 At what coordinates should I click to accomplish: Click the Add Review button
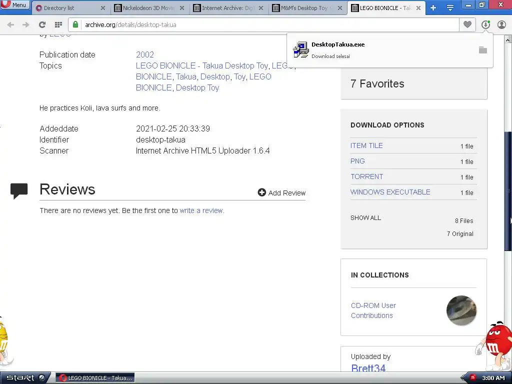coord(281,192)
